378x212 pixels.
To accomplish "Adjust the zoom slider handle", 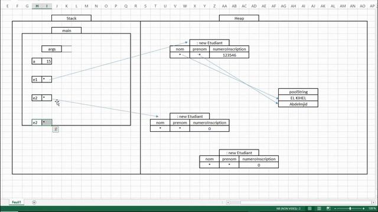I will click(x=350, y=208).
